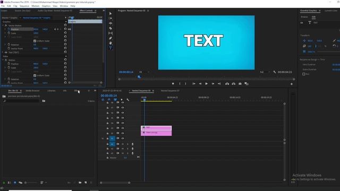Switch to Lumetri Color panel tab
The width and height of the screenshot is (340, 191).
331,11
